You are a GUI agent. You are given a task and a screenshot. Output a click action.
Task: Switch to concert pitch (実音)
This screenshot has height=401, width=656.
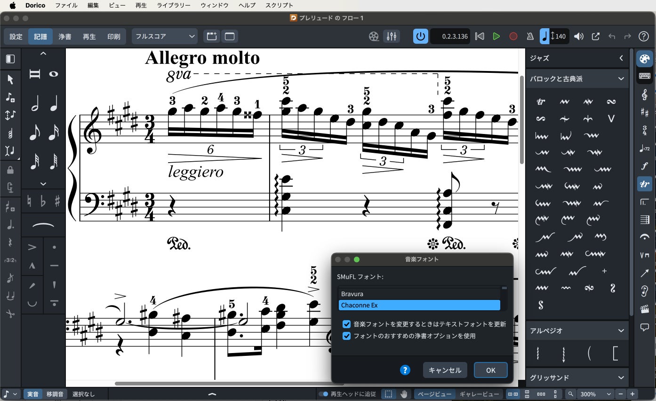(x=33, y=394)
